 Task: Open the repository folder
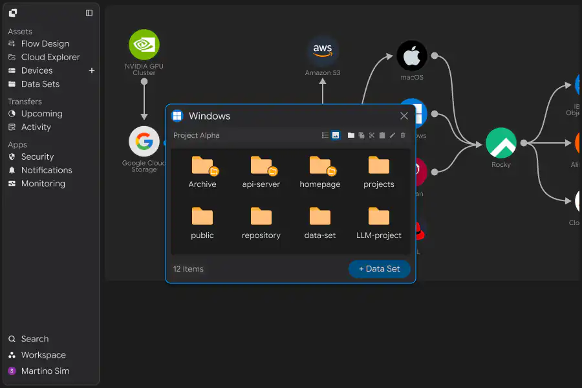coord(261,223)
